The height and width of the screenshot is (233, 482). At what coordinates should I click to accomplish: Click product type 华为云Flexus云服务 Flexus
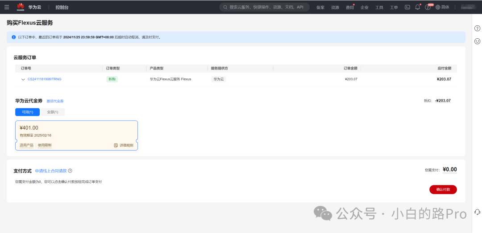coord(170,79)
